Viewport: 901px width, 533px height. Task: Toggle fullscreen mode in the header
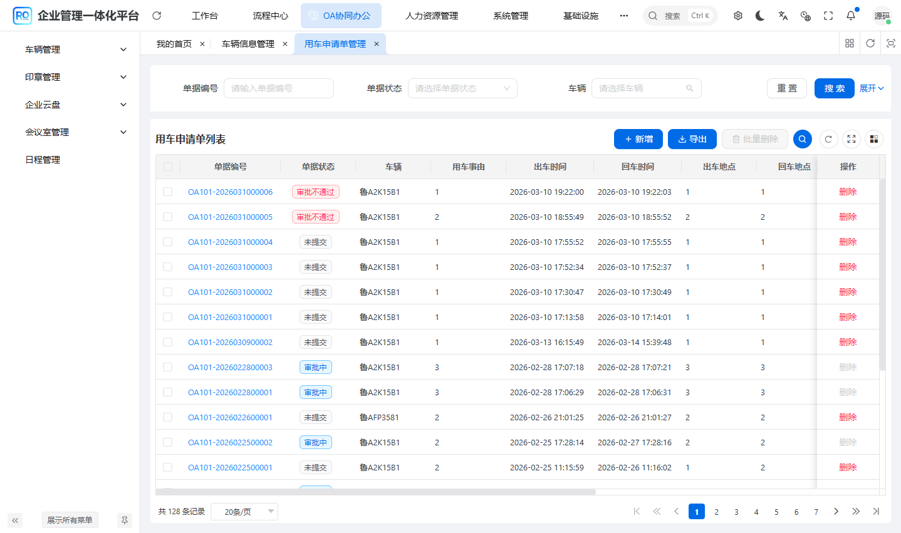[828, 15]
